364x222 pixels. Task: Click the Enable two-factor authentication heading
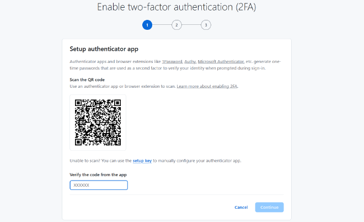(x=176, y=8)
